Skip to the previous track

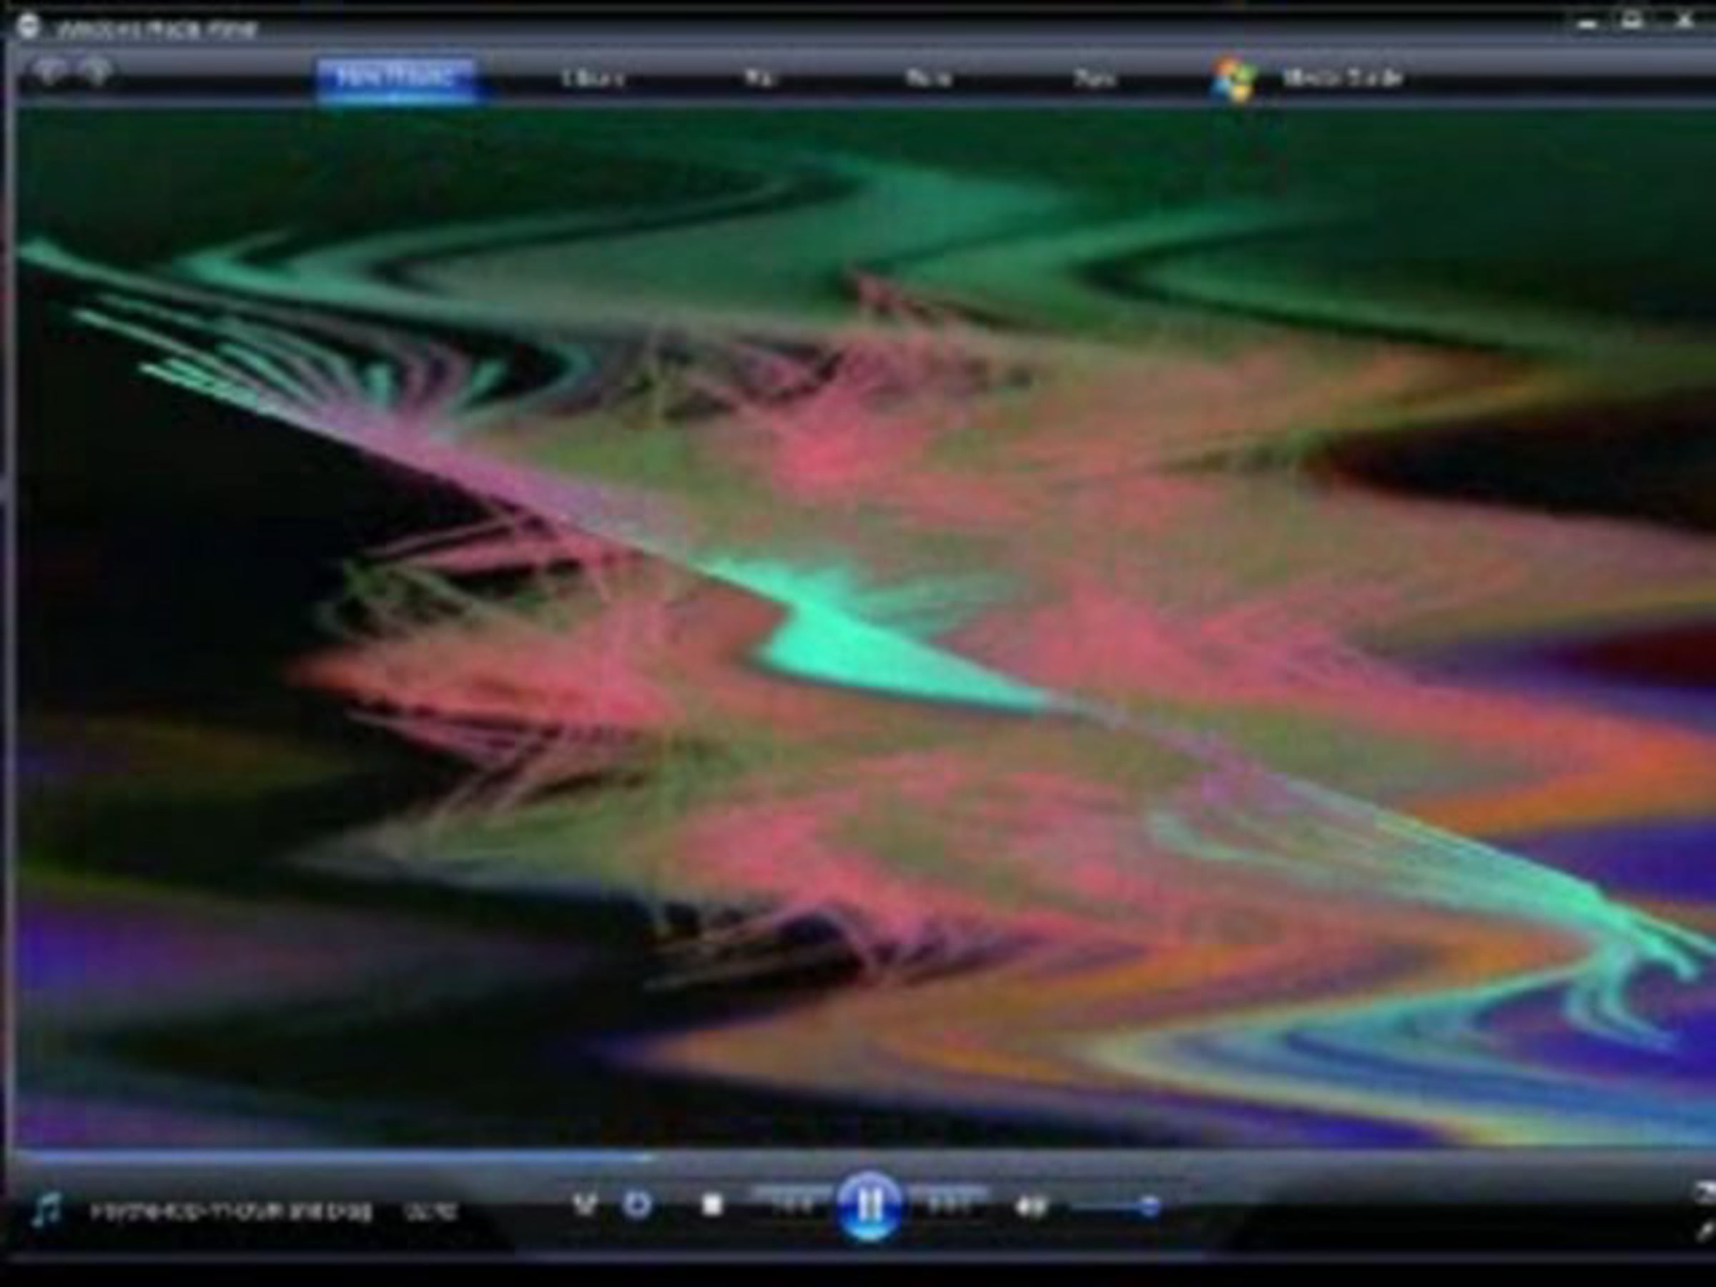(793, 1205)
